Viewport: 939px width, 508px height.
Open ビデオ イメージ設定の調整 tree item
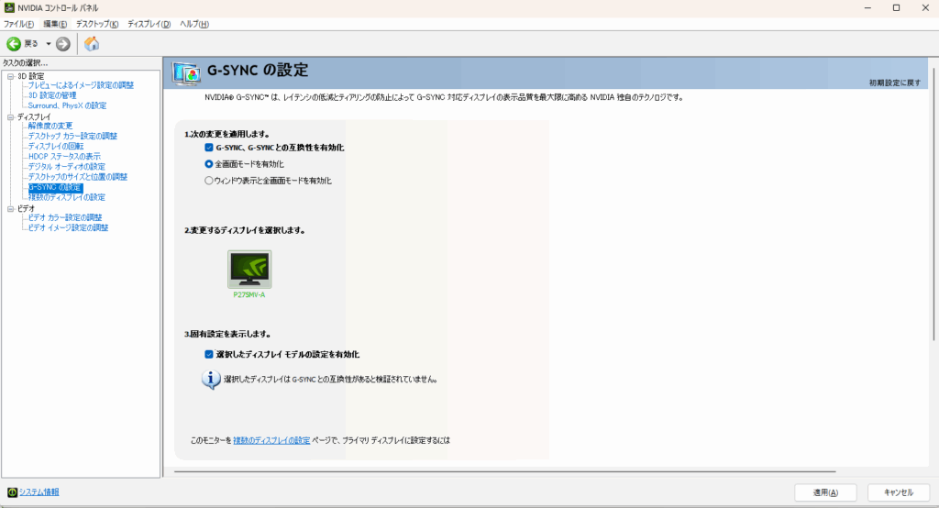pos(68,227)
